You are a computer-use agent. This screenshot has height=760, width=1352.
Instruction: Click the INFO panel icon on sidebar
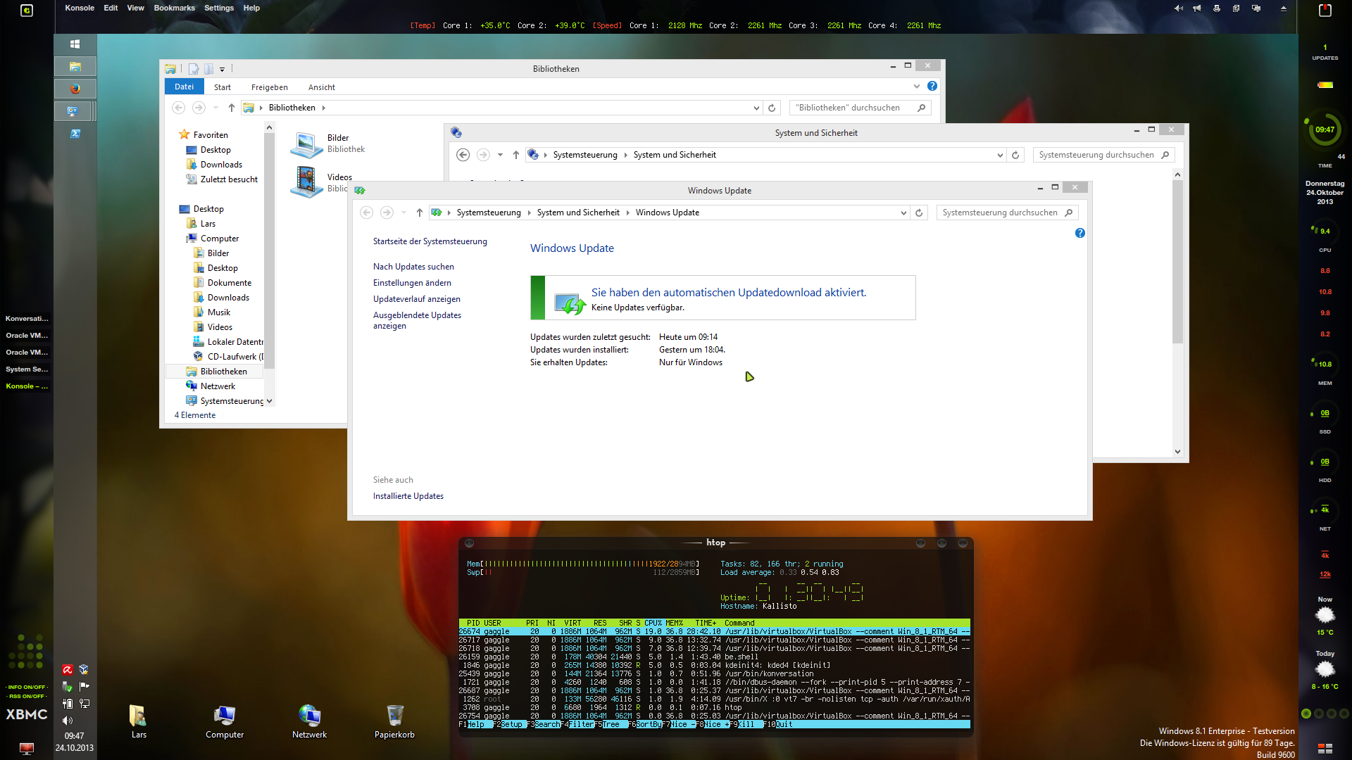point(26,688)
